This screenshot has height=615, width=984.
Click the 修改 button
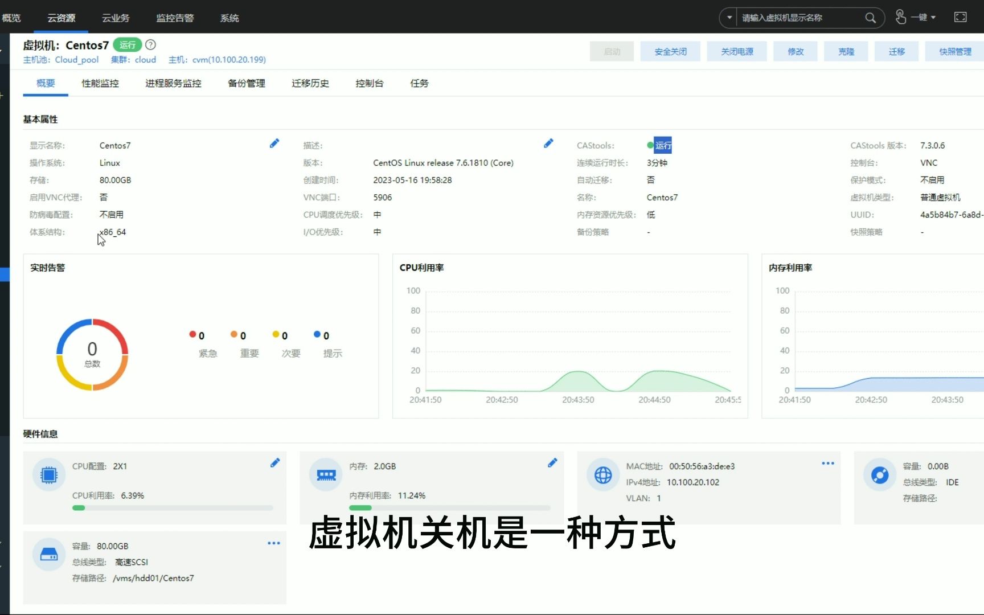(x=796, y=51)
